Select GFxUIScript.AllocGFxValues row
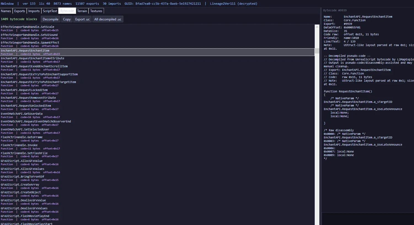This screenshot has width=414, height=225. tap(157, 171)
